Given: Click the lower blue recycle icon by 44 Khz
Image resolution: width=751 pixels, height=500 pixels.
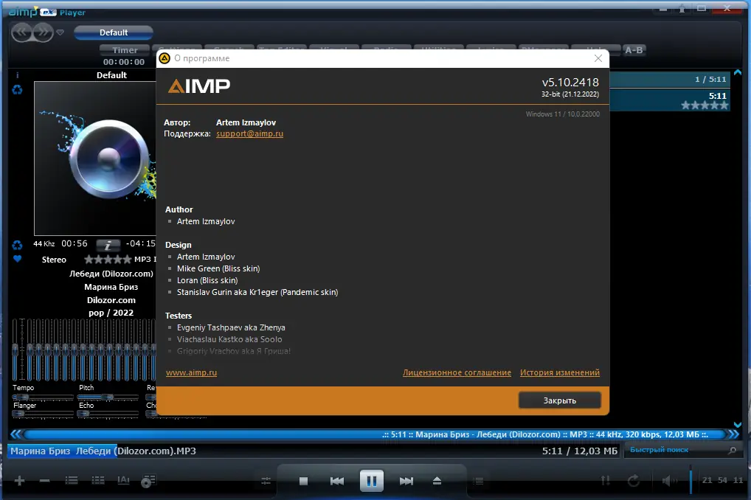Looking at the screenshot, I should pos(17,246).
